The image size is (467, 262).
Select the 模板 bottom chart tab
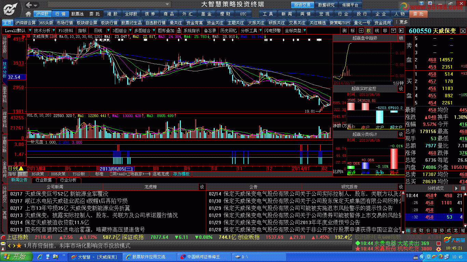click(23, 174)
